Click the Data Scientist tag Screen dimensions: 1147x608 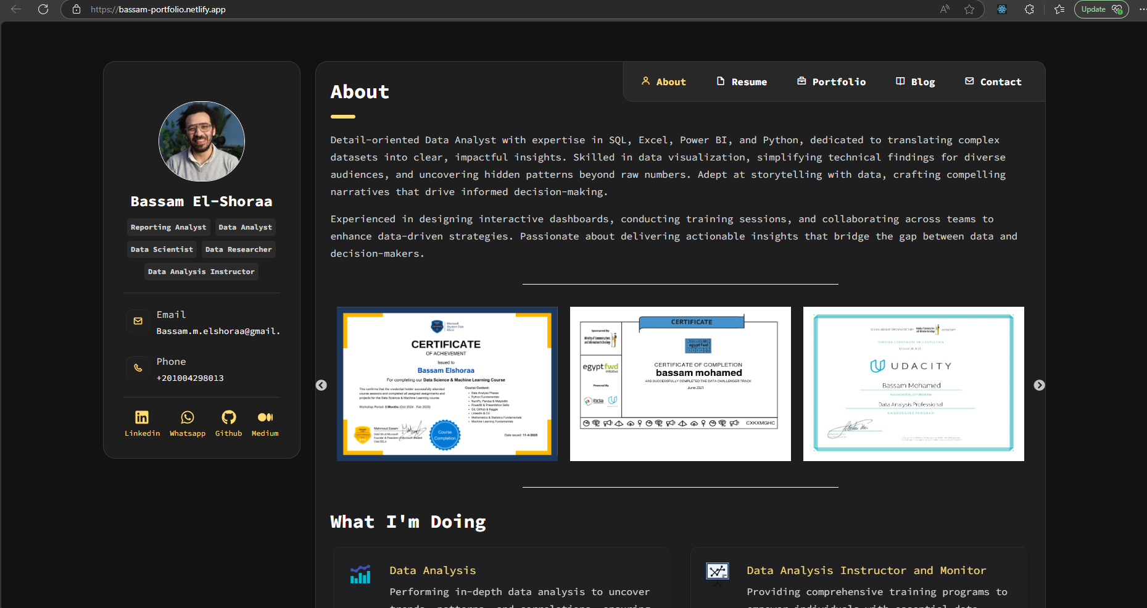click(x=162, y=249)
